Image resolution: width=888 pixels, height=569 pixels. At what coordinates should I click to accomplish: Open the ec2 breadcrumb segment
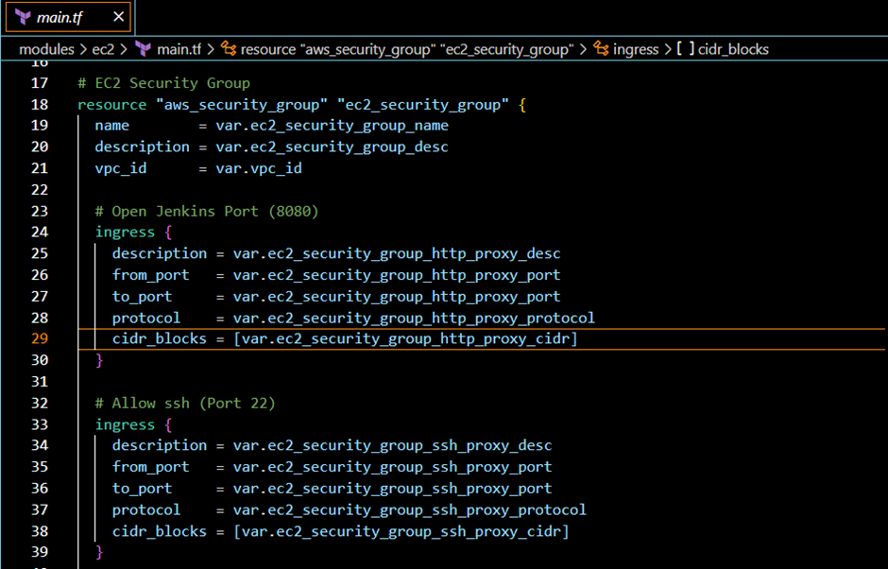(103, 49)
